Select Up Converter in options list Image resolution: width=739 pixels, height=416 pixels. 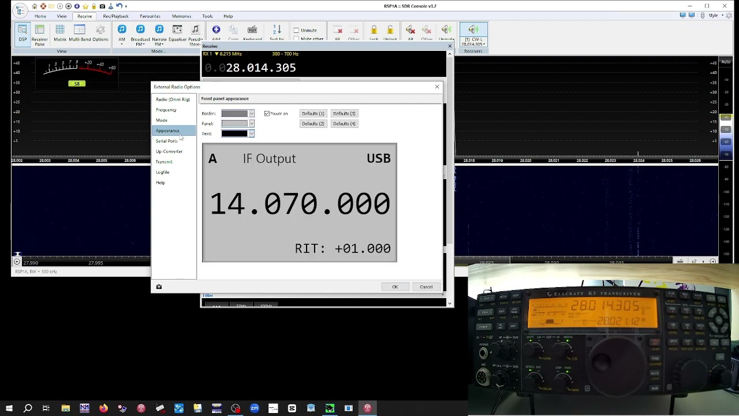click(173, 151)
